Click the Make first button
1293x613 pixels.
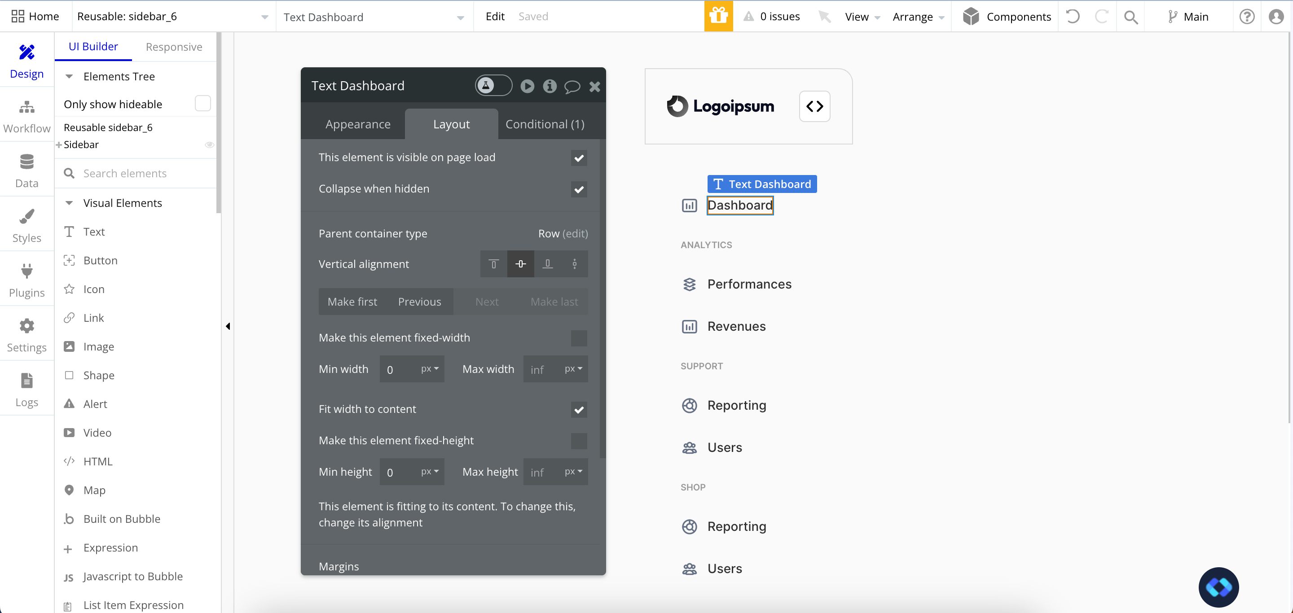[x=352, y=302]
